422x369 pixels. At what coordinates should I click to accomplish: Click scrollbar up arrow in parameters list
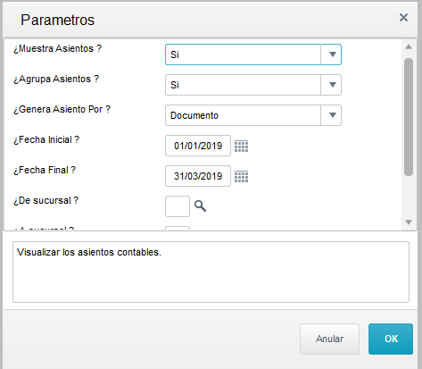409,46
